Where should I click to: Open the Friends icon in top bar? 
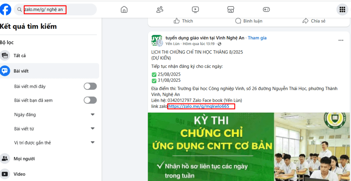(160, 10)
